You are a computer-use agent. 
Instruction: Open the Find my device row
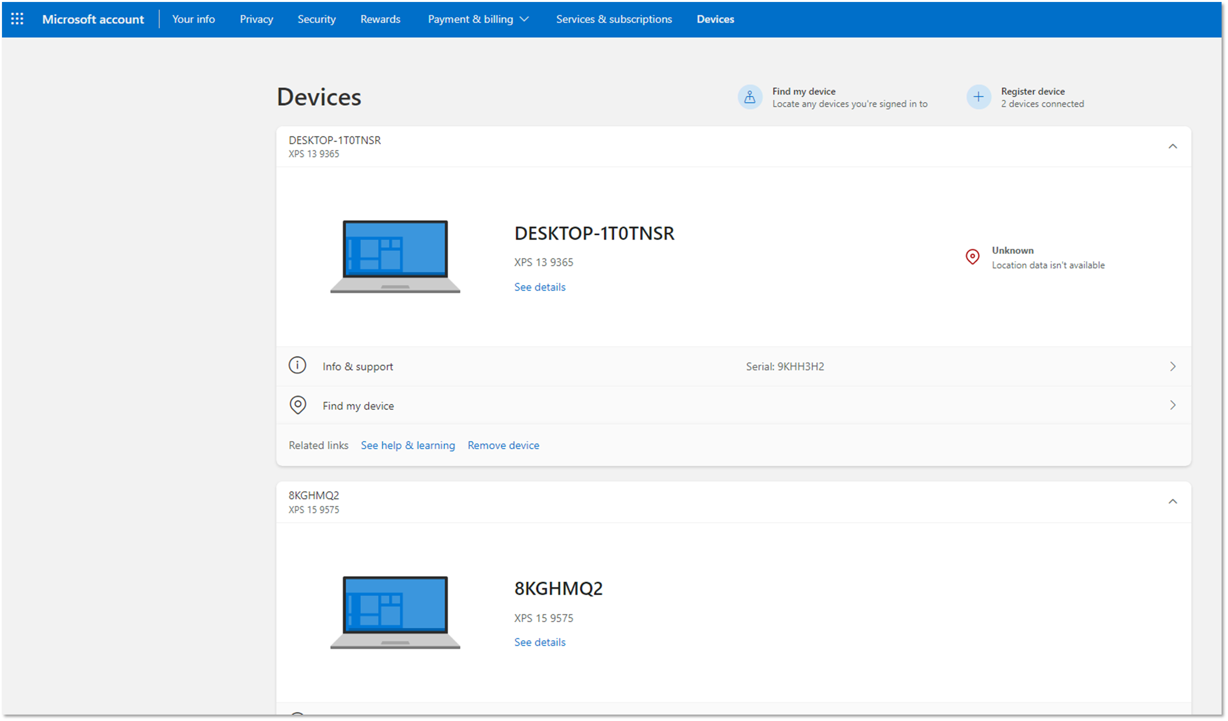[733, 405]
